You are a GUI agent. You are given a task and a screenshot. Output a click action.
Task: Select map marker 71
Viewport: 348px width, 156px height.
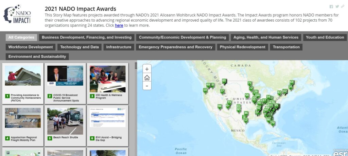click(x=250, y=84)
